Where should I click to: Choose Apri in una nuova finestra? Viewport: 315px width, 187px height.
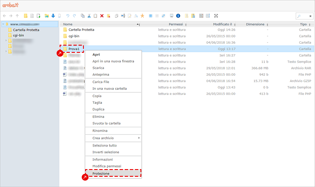pos(113,61)
